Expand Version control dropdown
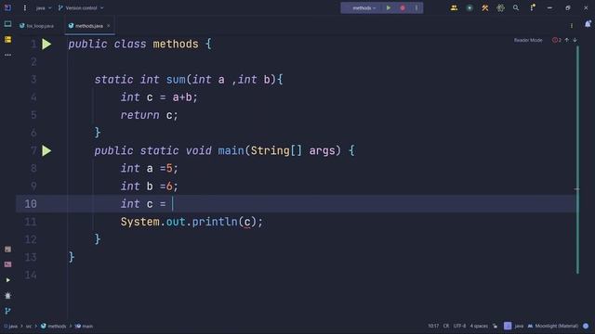Image resolution: width=595 pixels, height=334 pixels. 81,8
